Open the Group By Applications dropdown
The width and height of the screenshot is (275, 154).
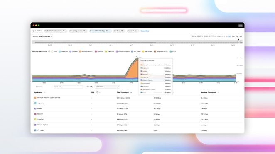(107, 87)
